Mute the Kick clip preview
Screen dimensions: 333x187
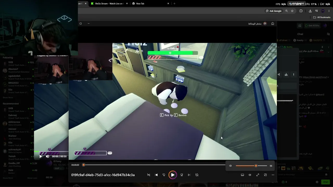(47, 156)
